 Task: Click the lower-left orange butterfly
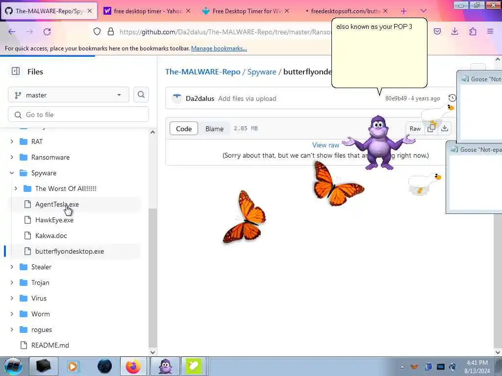click(x=244, y=217)
